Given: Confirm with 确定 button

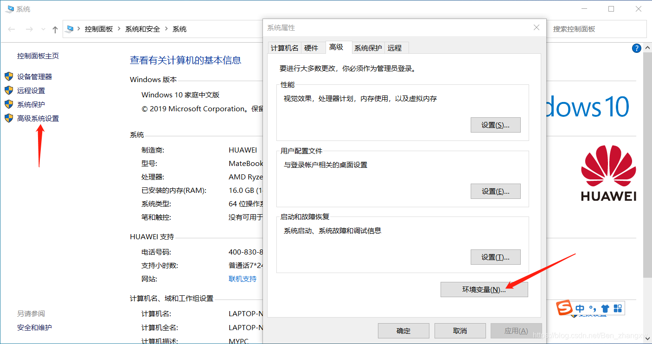Looking at the screenshot, I should pos(403,331).
